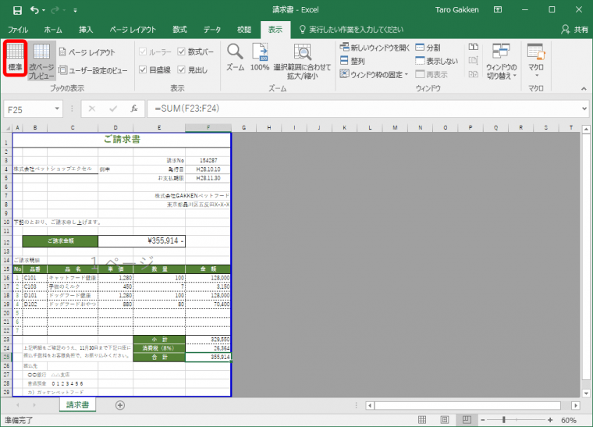
Task: Click cell with product code C101
Action: 35,278
